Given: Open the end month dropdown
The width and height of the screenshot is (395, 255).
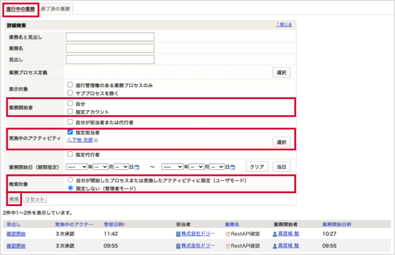Looking at the screenshot, I should click(196, 167).
